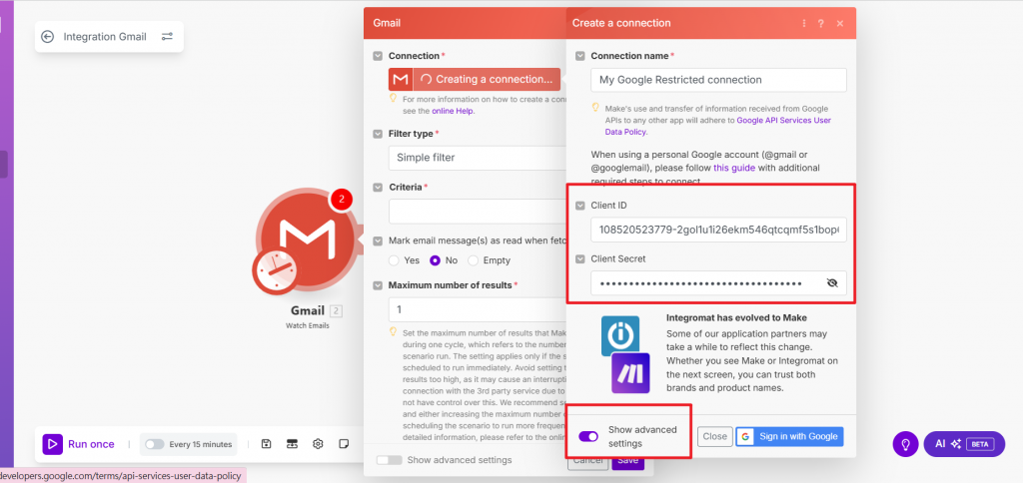Open the 'this guide' link
This screenshot has height=483, width=1023.
[x=734, y=168]
